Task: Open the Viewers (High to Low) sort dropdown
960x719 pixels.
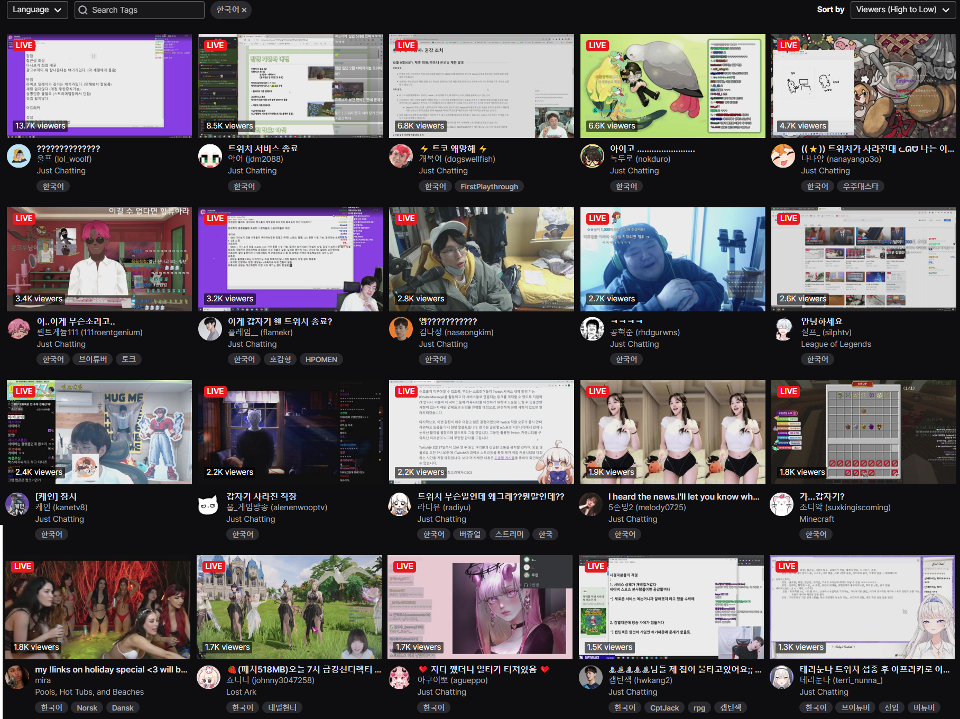Action: pyautogui.click(x=902, y=10)
